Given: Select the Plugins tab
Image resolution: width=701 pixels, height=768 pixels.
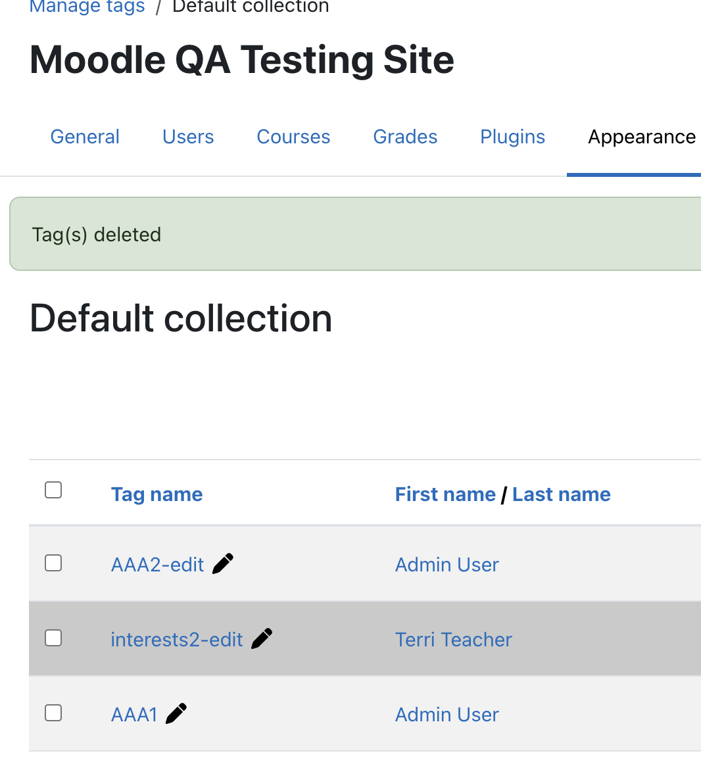Looking at the screenshot, I should 512,137.
